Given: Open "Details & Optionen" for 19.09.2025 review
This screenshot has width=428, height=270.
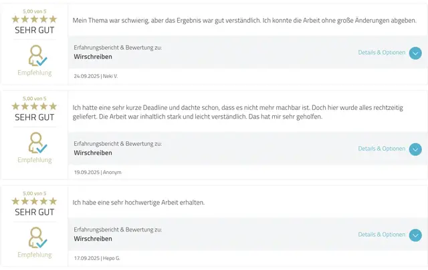Looking at the screenshot, I should tap(381, 149).
